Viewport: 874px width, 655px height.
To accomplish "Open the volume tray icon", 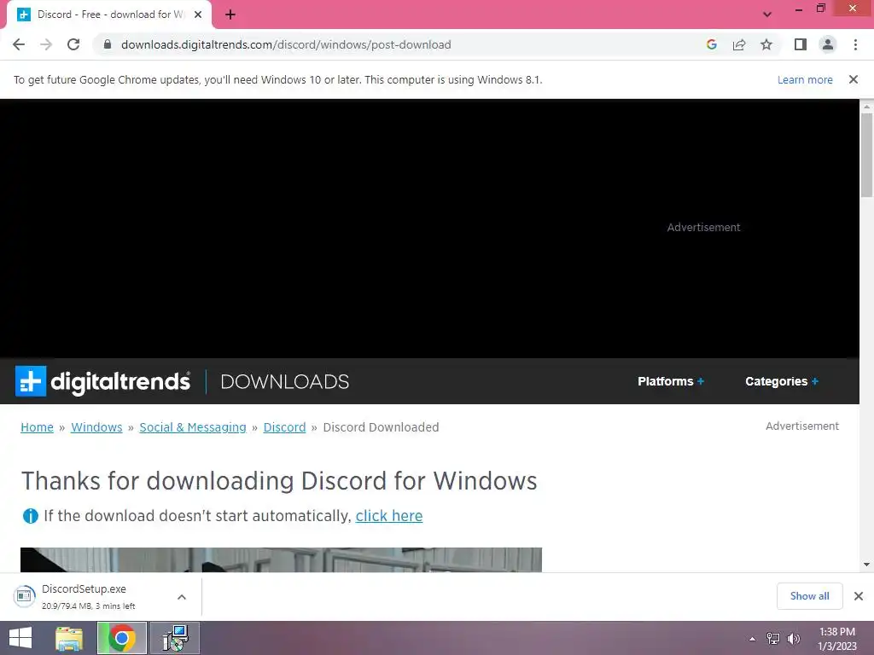I will [x=793, y=639].
